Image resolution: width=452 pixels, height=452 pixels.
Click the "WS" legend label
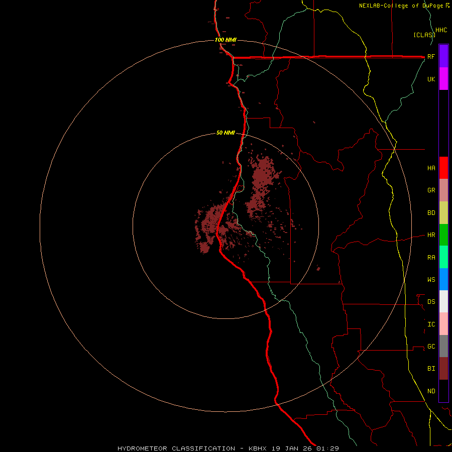click(x=431, y=279)
